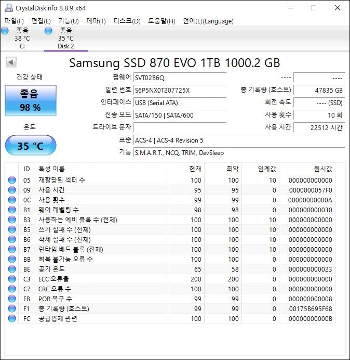This screenshot has height=360, width=350.
Task: Click the 최악 column header
Action: point(223,169)
